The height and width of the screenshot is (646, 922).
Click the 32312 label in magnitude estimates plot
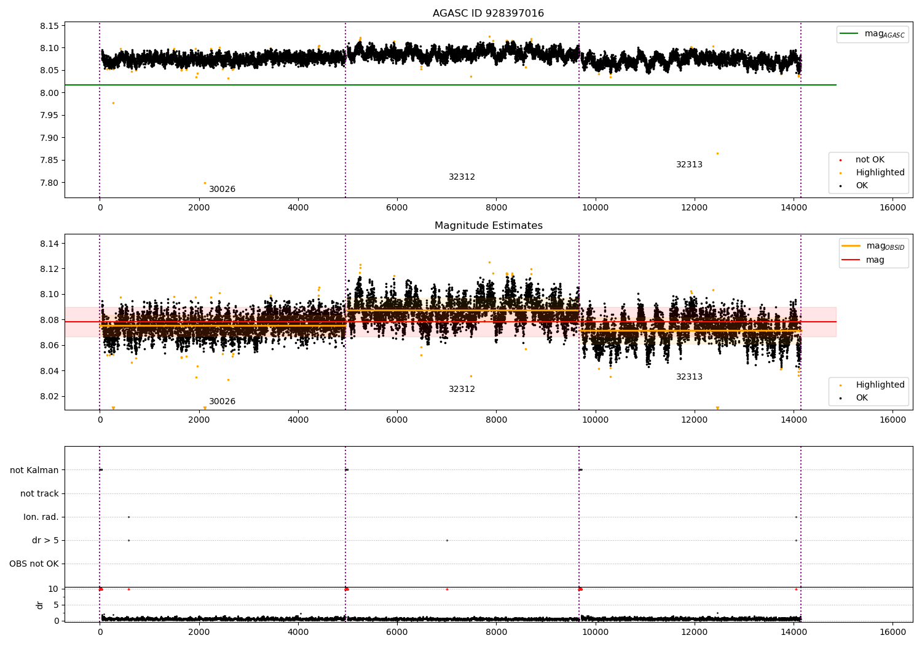pyautogui.click(x=462, y=389)
